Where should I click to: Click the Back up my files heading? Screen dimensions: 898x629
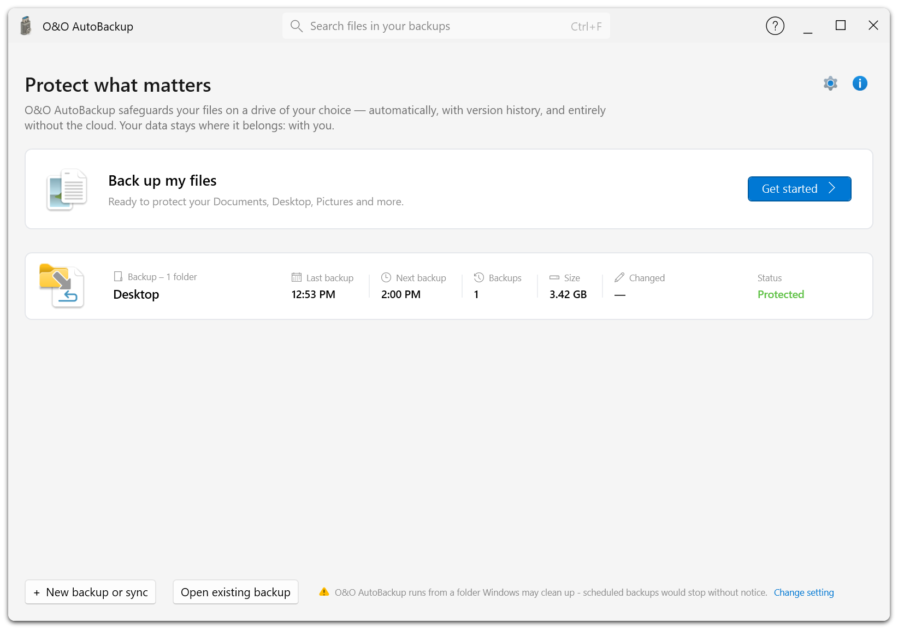click(x=162, y=181)
